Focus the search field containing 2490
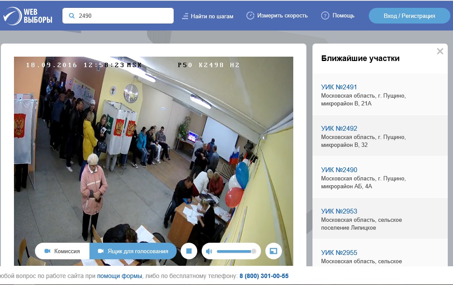This screenshot has height=285, width=453. click(x=118, y=16)
